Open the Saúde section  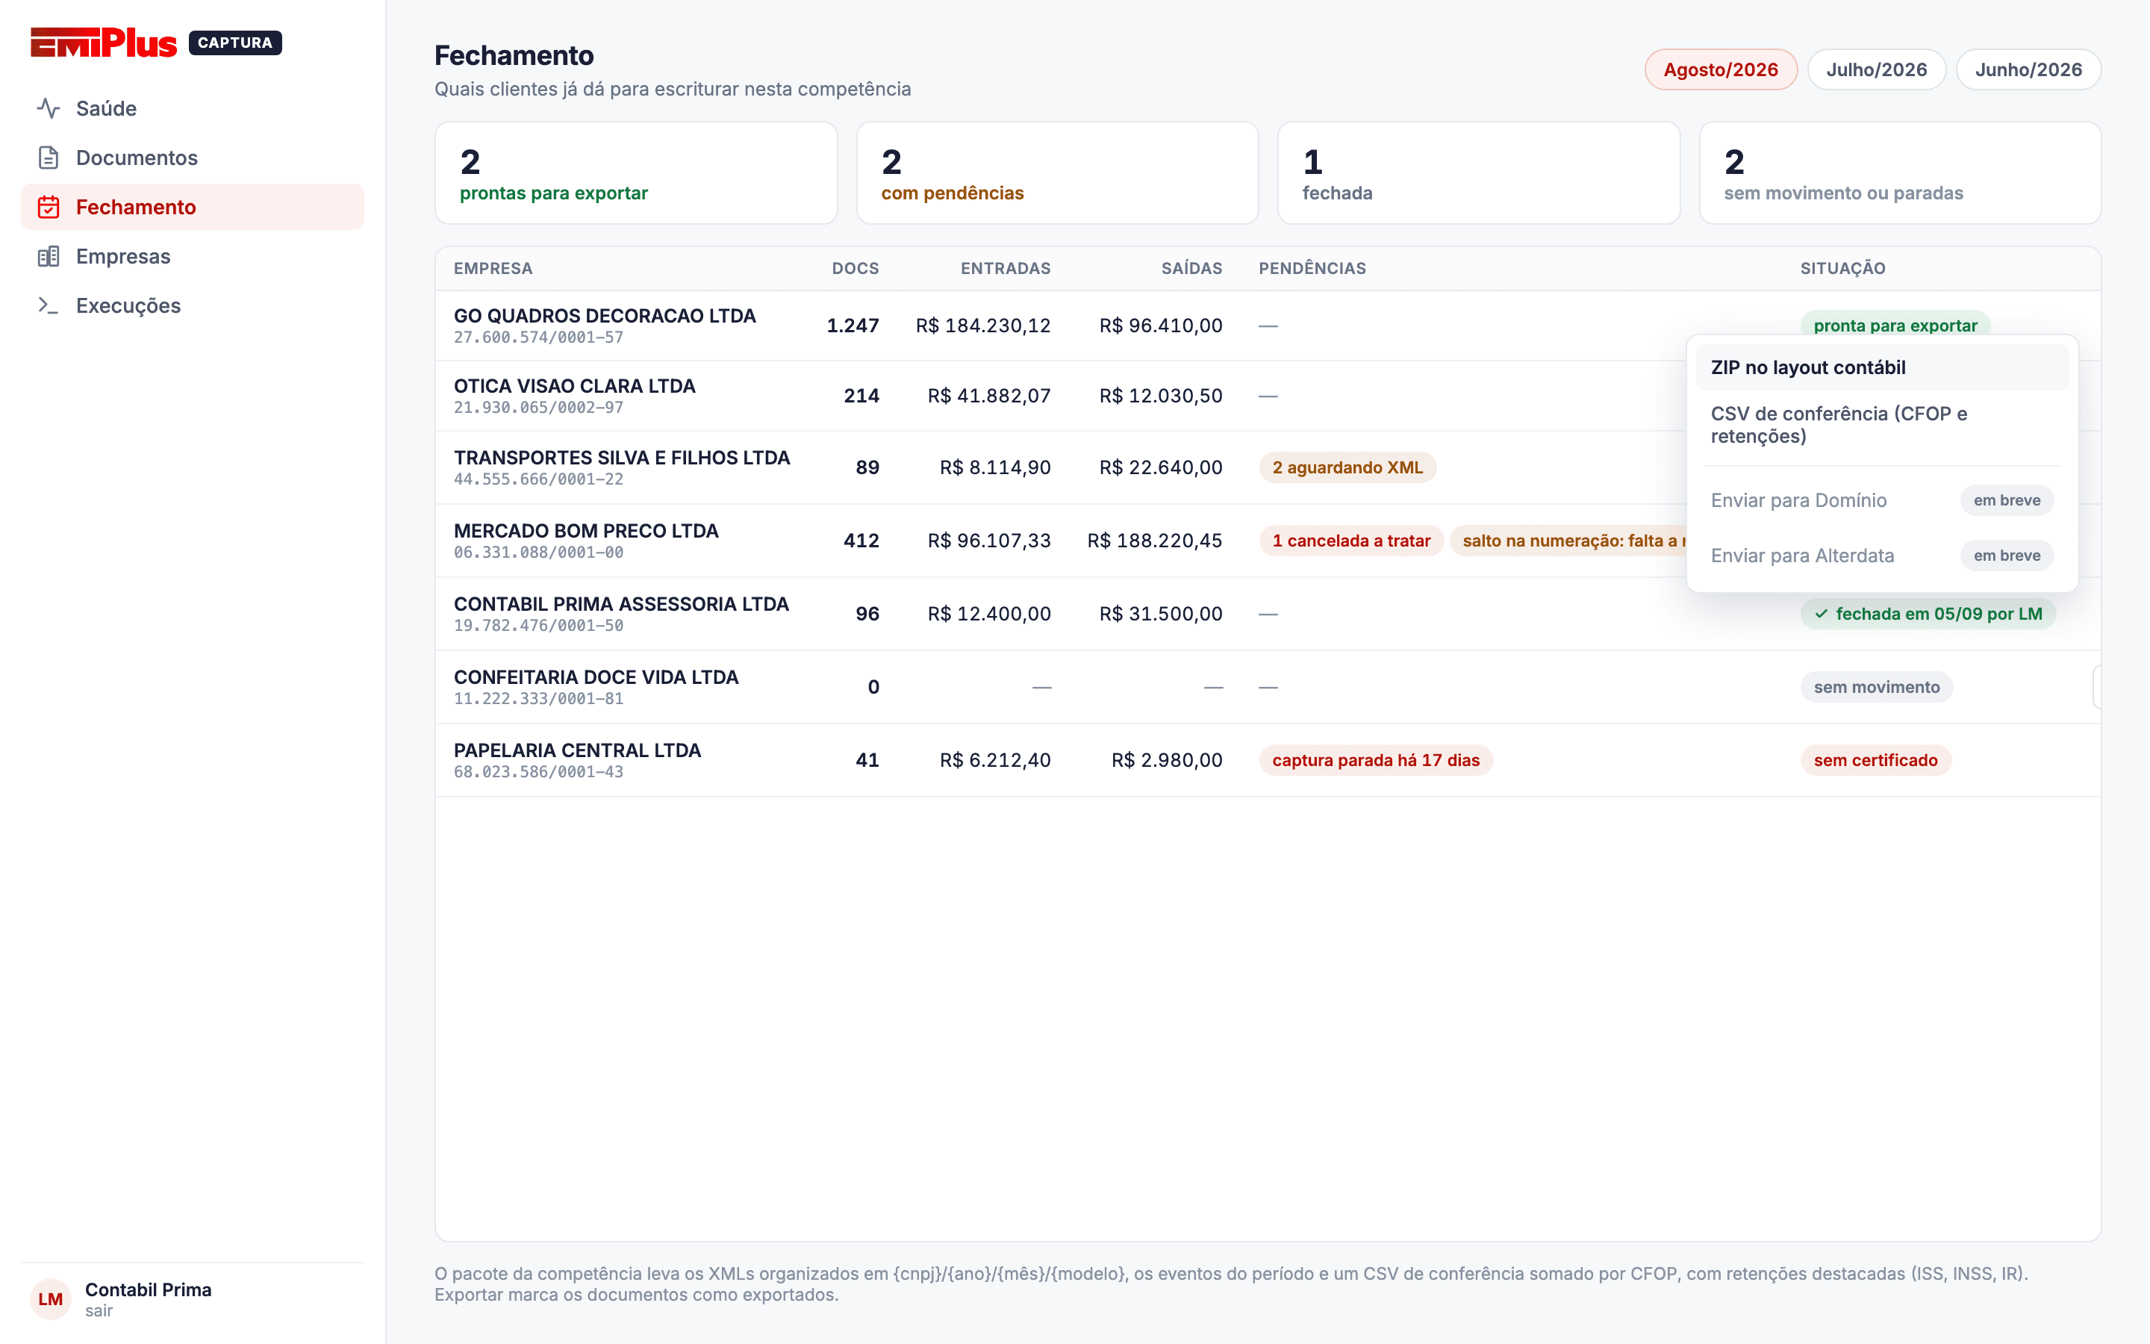click(x=192, y=108)
